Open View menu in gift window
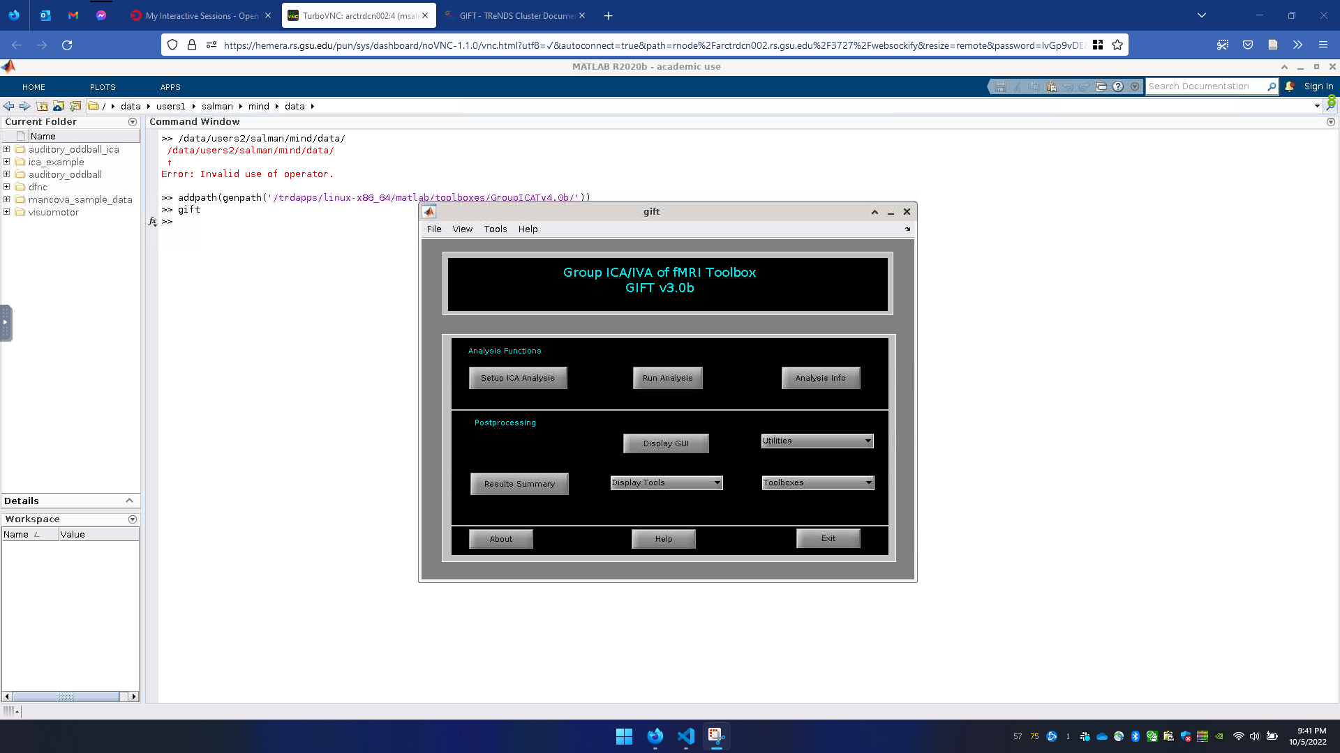The height and width of the screenshot is (753, 1340). click(x=463, y=229)
